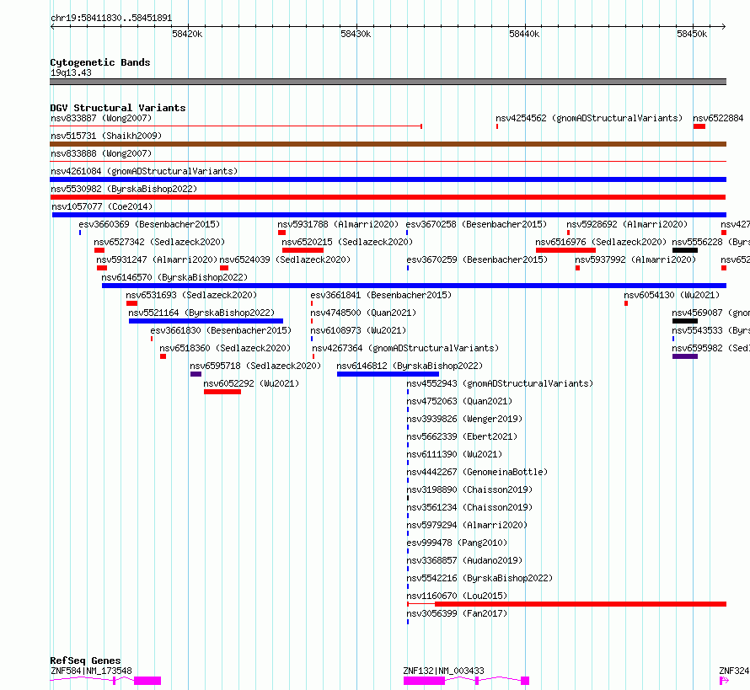Screen dimensions: 750x690
Task: Open esv3661830 (Besenbacher2015) label
Action: click(x=221, y=330)
